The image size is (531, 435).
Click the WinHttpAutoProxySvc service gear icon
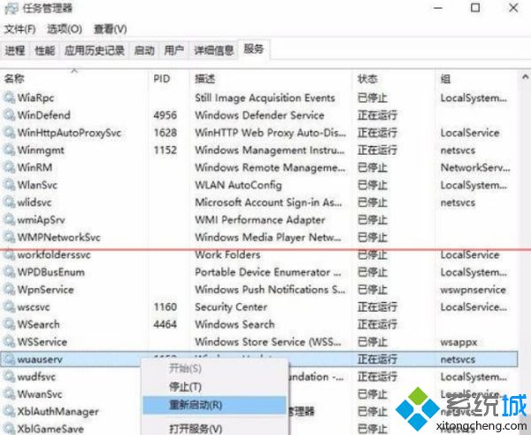[x=9, y=133]
